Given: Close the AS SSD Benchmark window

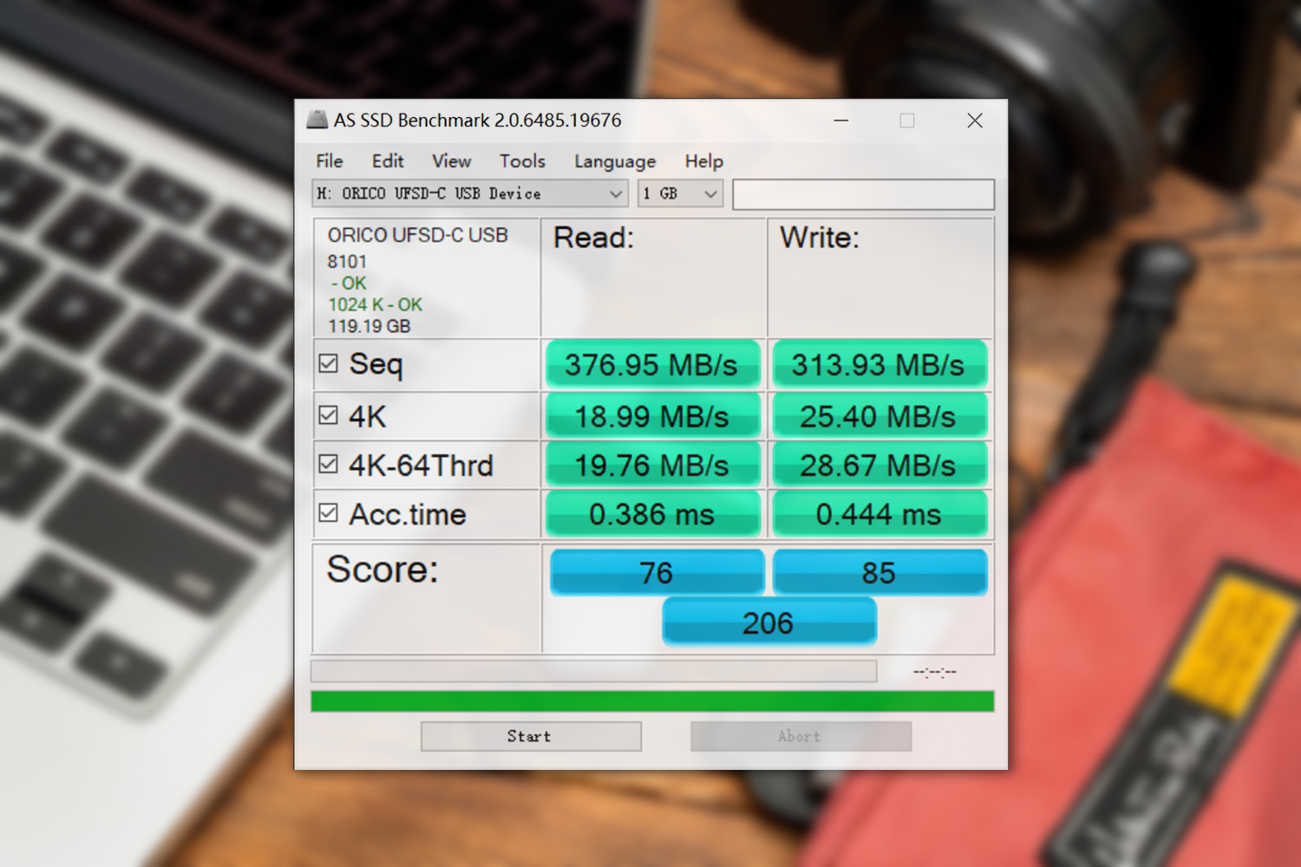Looking at the screenshot, I should (975, 121).
